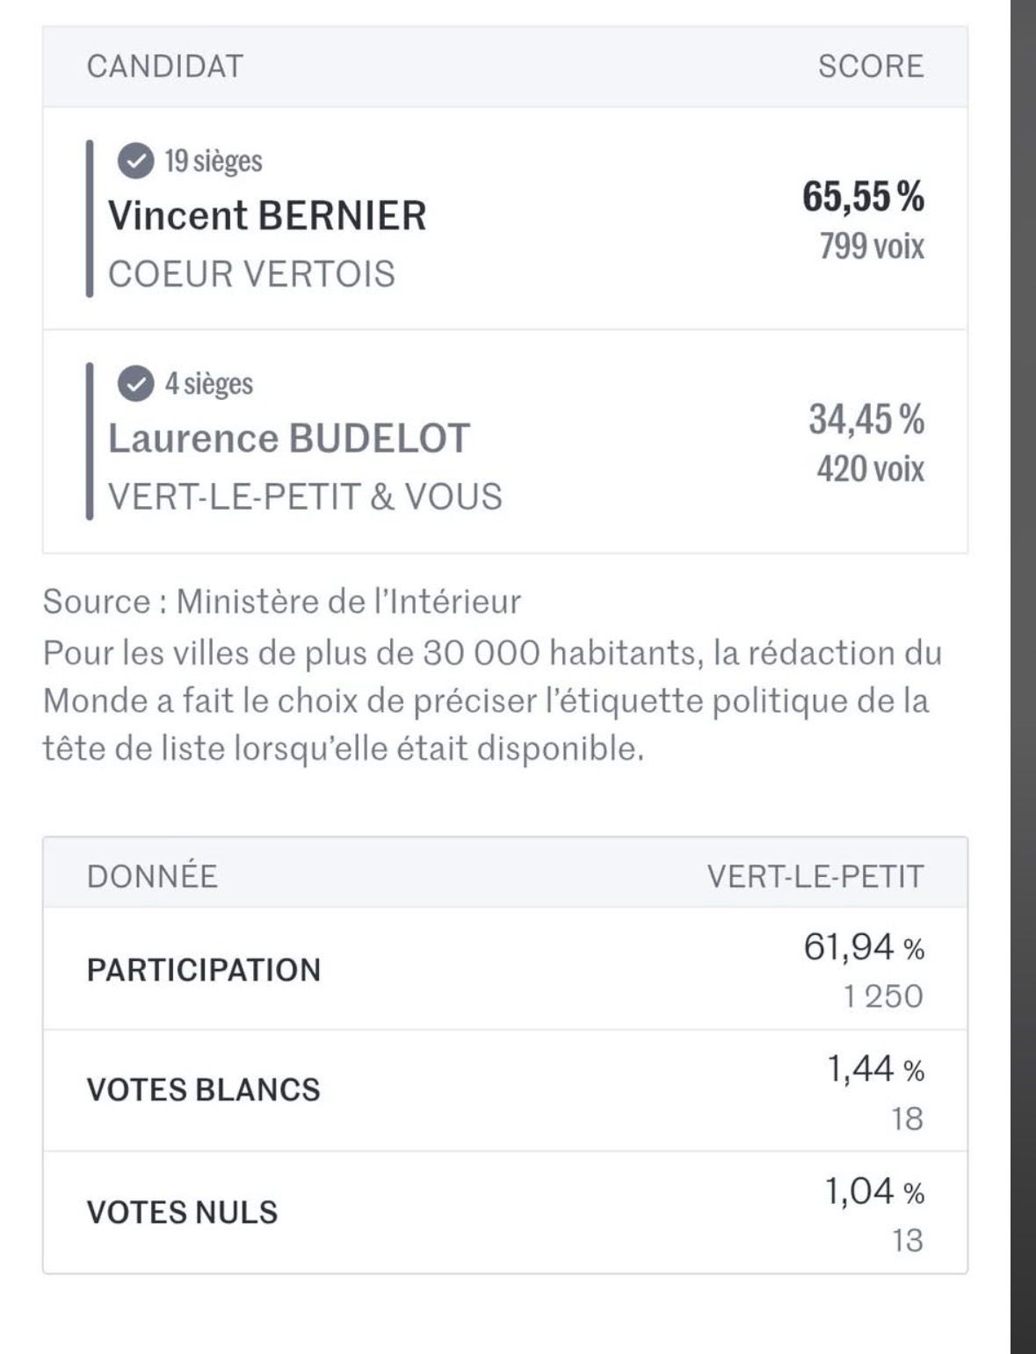Click the SCORE column header
The height and width of the screenshot is (1354, 1036).
pos(871,67)
